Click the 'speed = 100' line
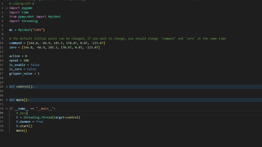 [x=19, y=61]
